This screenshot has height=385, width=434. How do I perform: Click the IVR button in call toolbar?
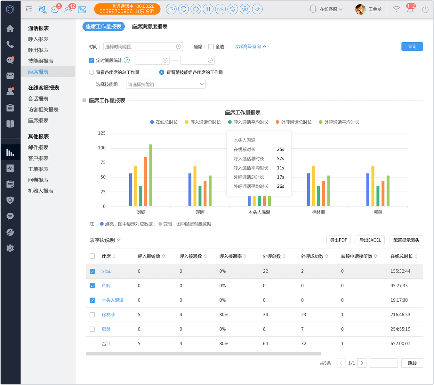click(x=220, y=9)
